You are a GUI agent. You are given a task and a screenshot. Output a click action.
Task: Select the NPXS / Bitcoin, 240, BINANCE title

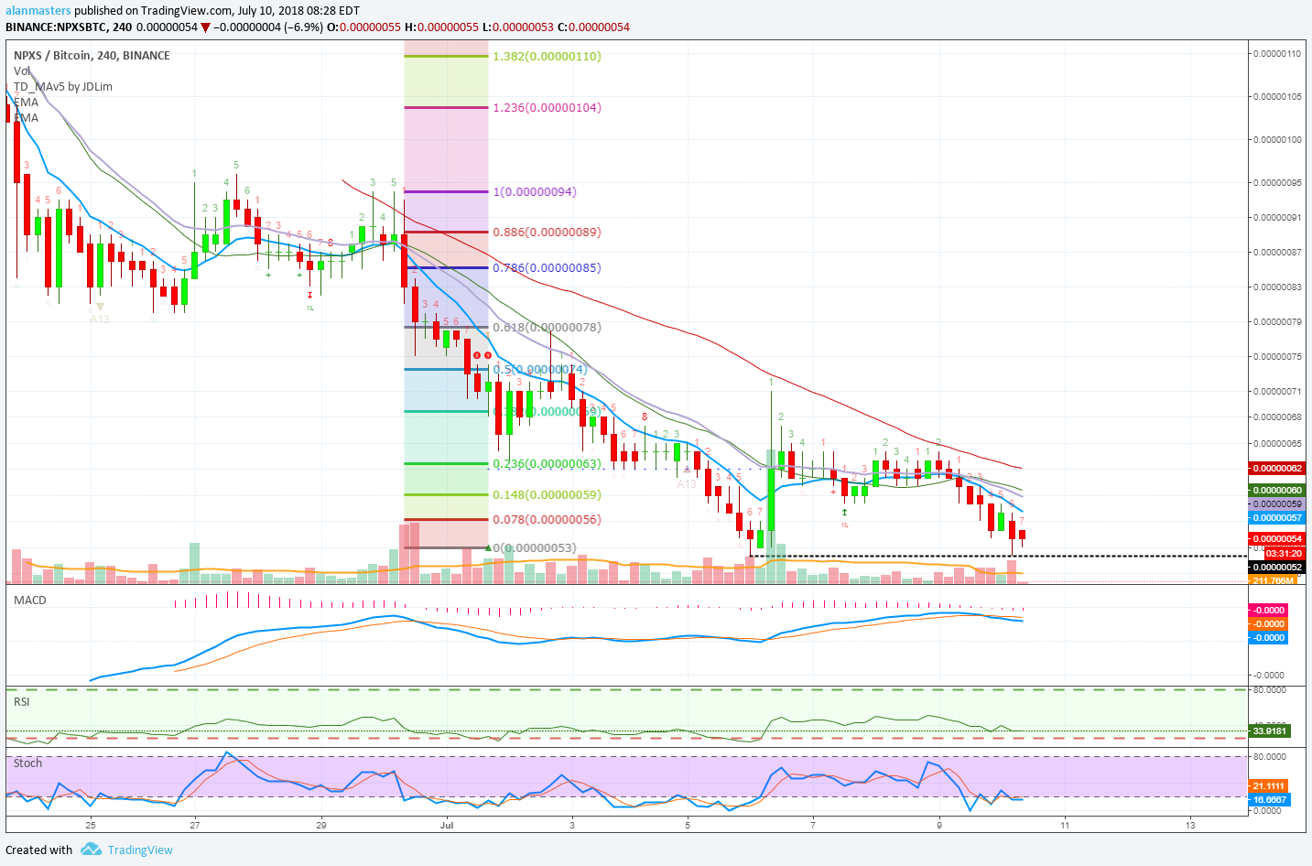(x=92, y=55)
